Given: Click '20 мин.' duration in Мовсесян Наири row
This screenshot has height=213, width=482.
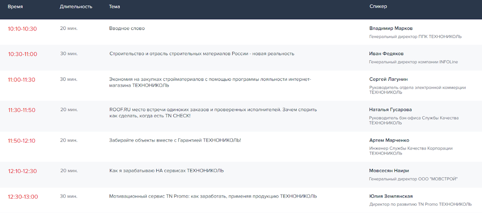Looking at the screenshot, I should tap(69, 170).
